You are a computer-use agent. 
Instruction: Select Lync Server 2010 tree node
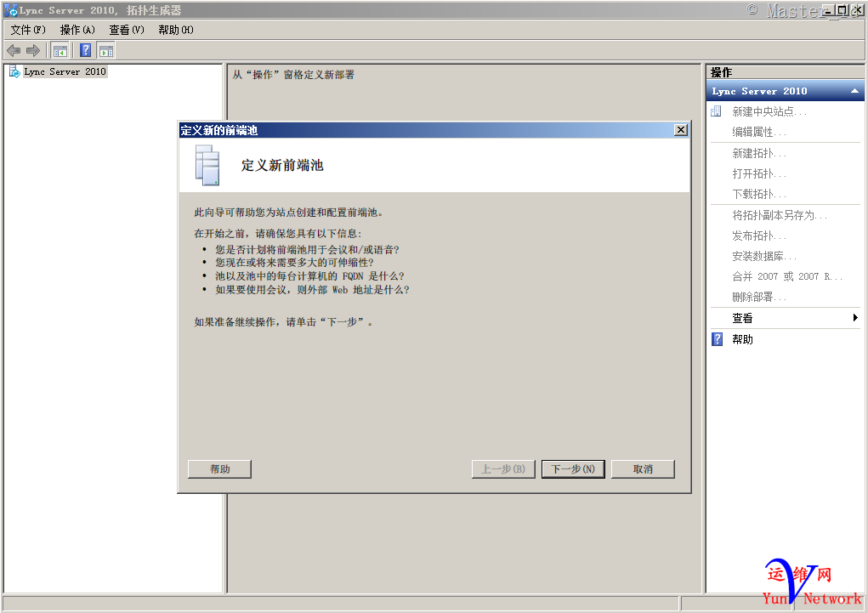pos(65,71)
